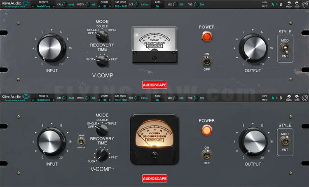309x187 pixels.
Task: Click the MIX knob in V-COMP+ toolbar
Action: pyautogui.click(x=175, y=98)
